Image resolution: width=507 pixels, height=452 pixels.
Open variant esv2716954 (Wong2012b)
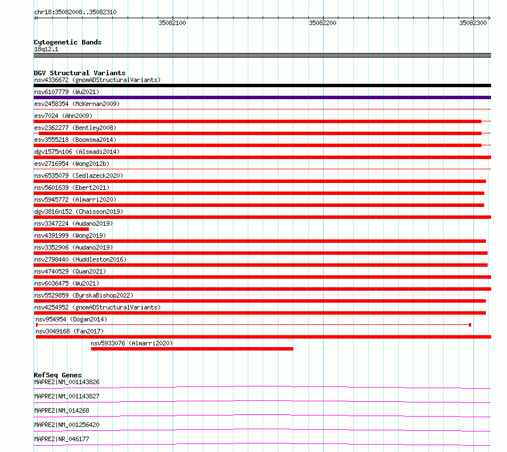[72, 164]
